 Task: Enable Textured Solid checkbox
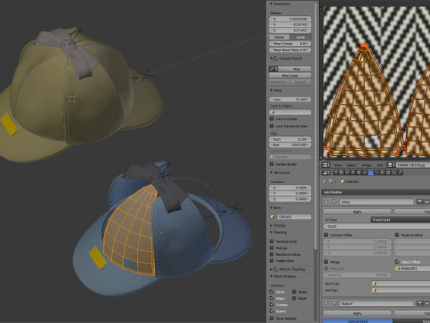[x=271, y=241]
